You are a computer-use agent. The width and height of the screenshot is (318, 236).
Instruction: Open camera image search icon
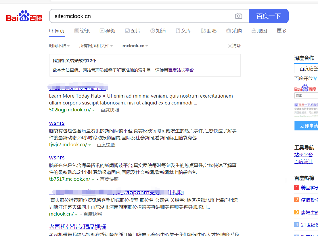click(x=239, y=16)
